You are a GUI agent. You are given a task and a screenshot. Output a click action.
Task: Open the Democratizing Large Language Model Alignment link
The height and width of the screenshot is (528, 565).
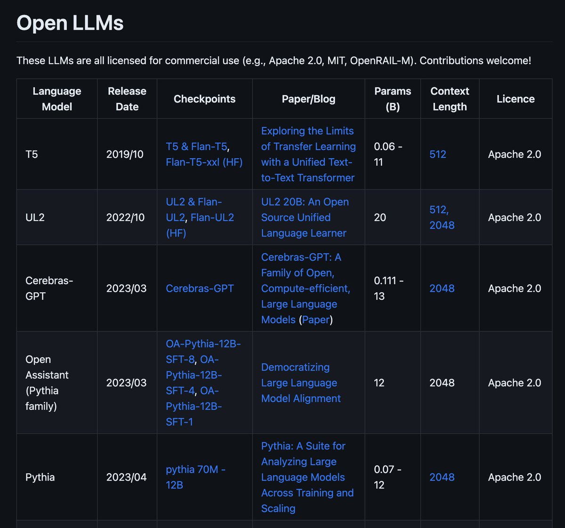pos(301,383)
